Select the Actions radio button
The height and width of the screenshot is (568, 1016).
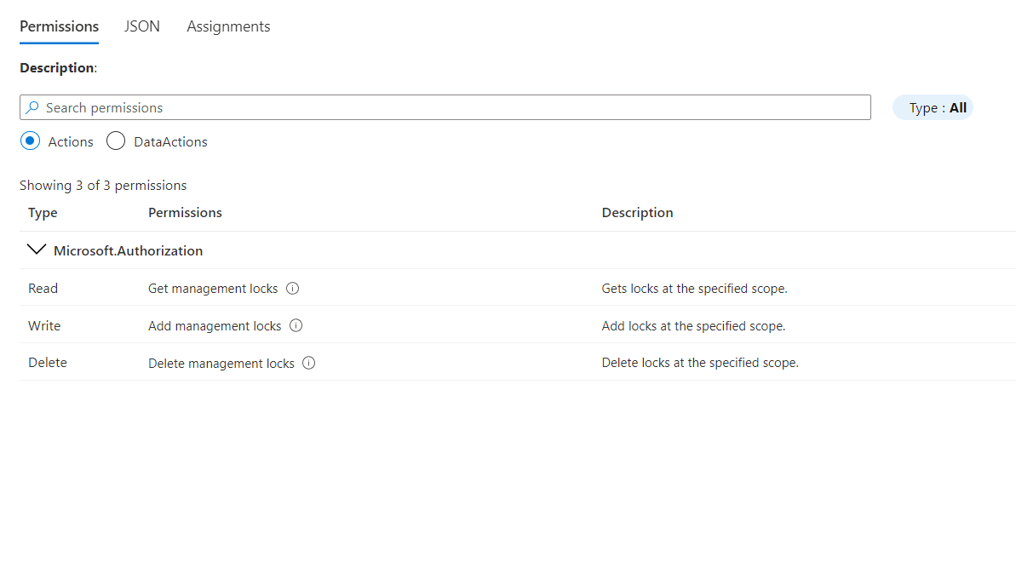tap(31, 141)
